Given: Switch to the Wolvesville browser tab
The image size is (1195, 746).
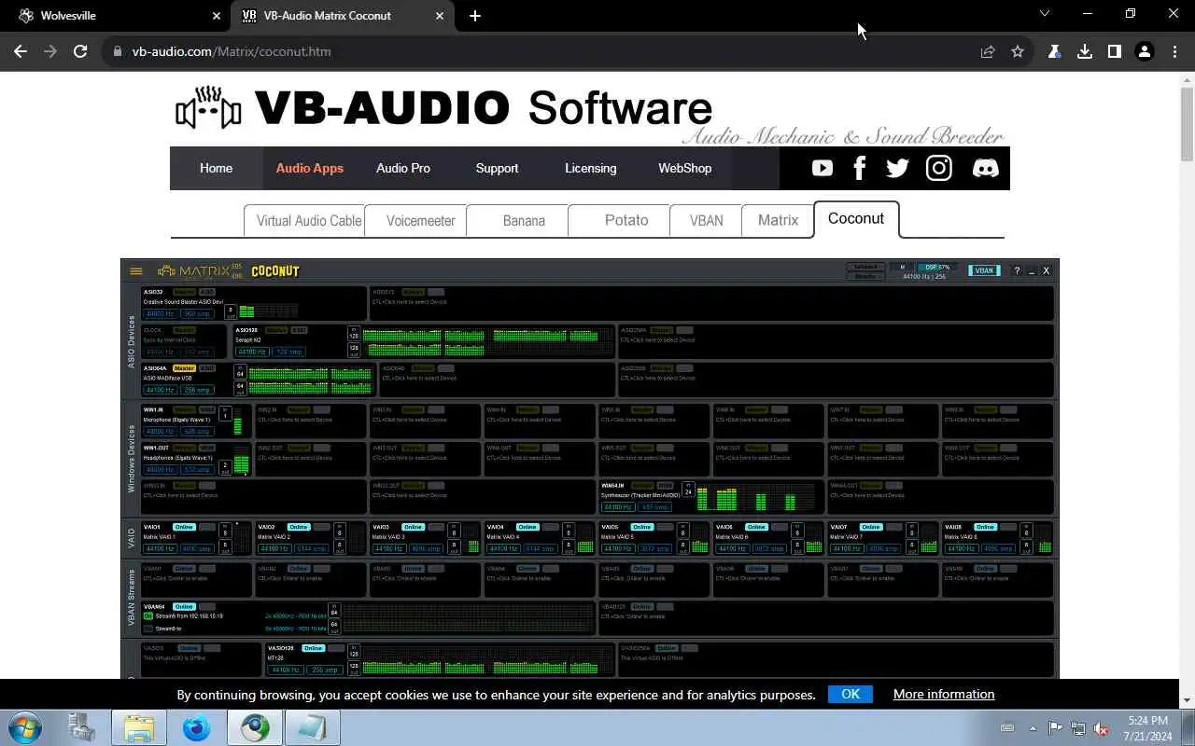Looking at the screenshot, I should click(116, 16).
